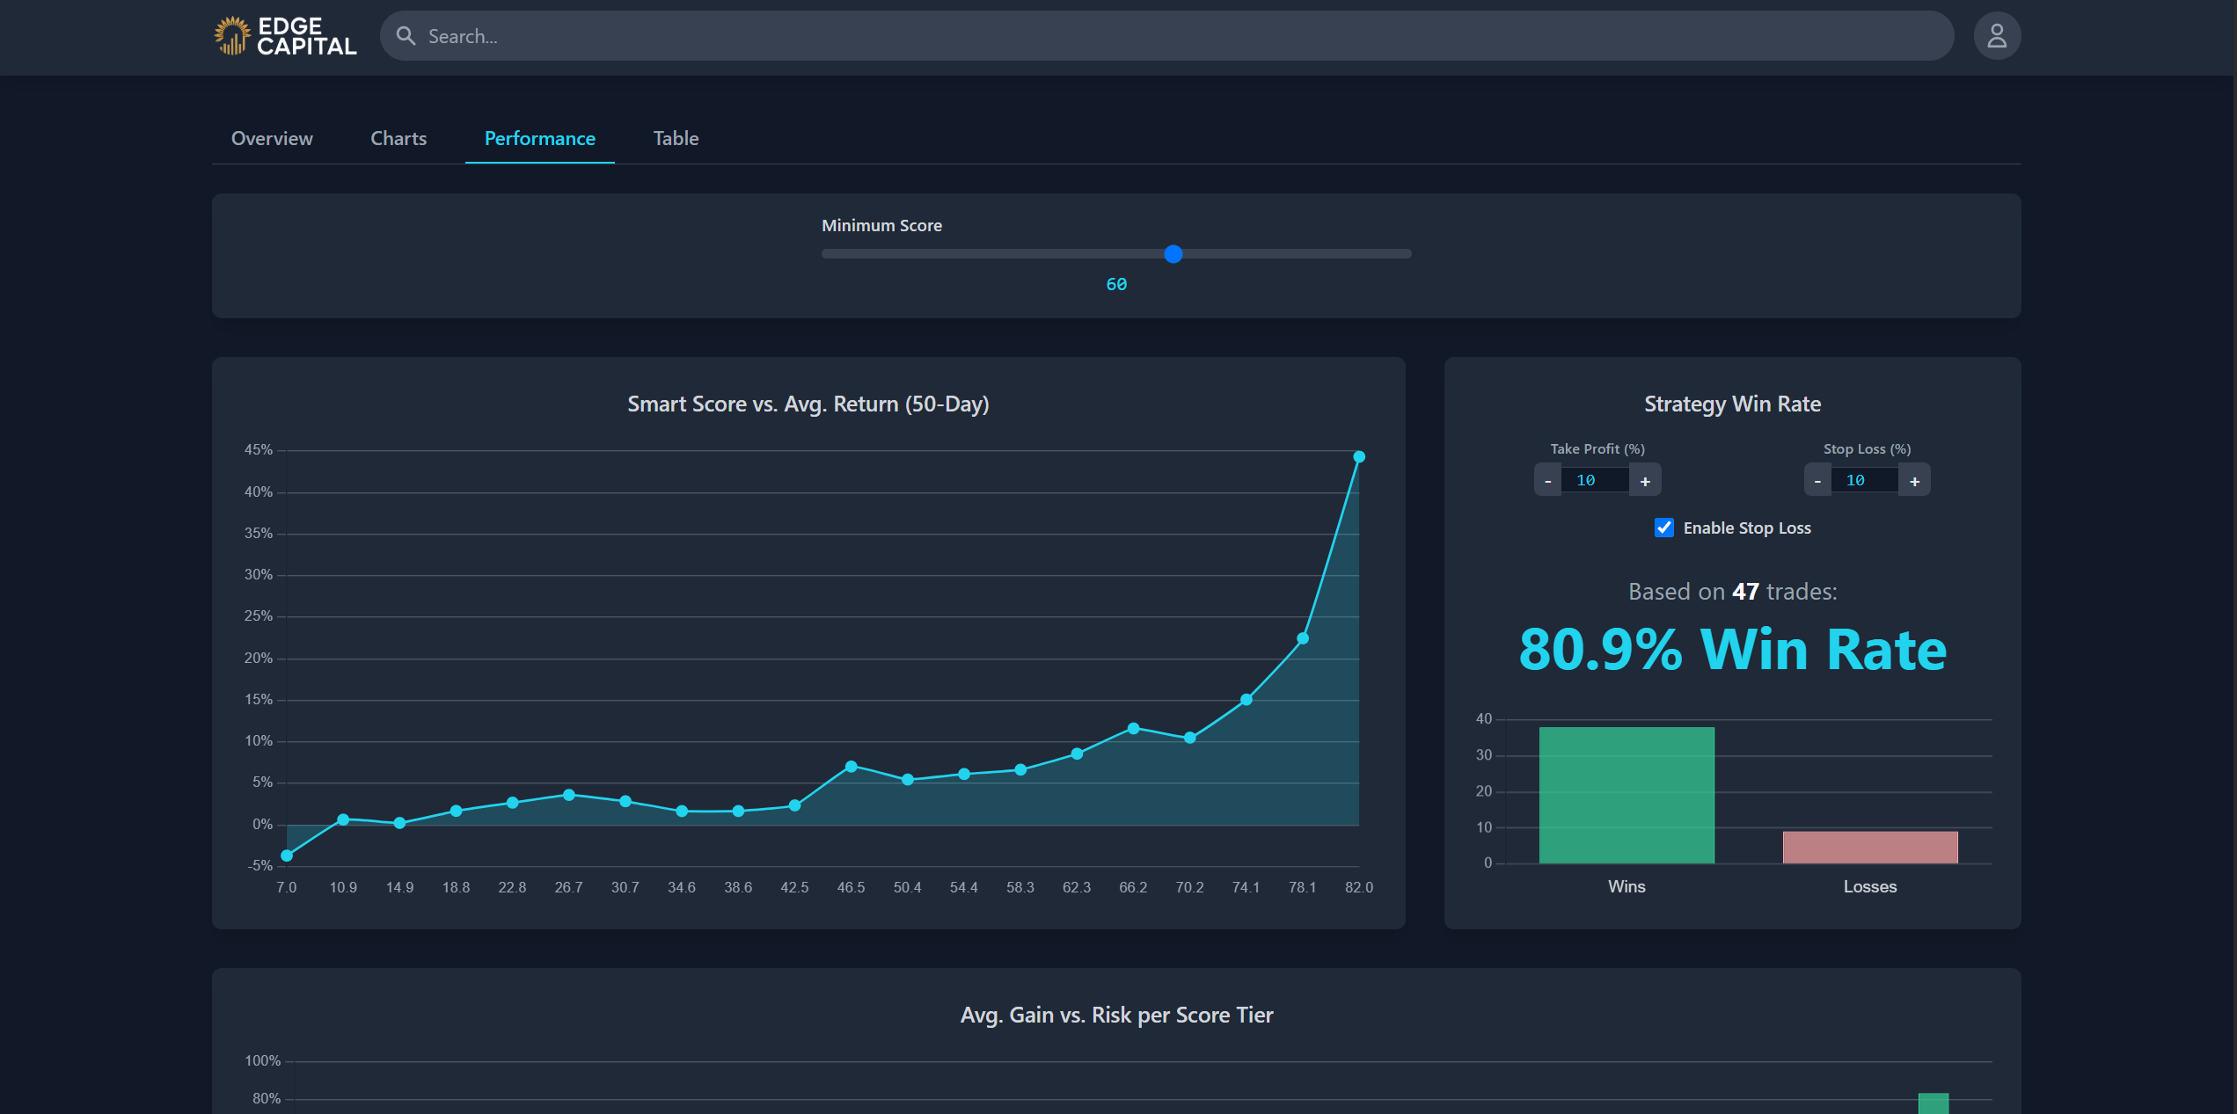Click the red Losses bar
The height and width of the screenshot is (1114, 2237).
point(1869,847)
